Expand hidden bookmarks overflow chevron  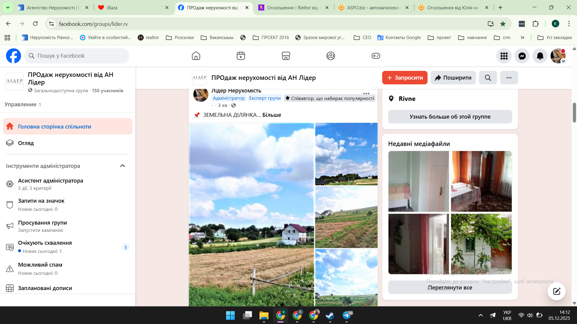click(523, 38)
